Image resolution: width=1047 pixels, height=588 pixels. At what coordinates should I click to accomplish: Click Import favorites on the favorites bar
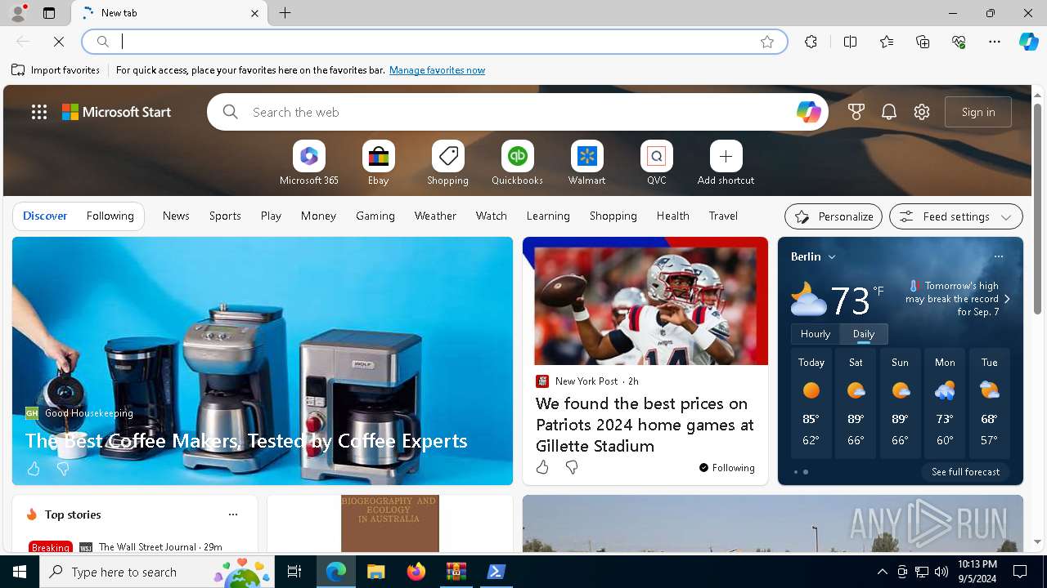[x=56, y=70]
